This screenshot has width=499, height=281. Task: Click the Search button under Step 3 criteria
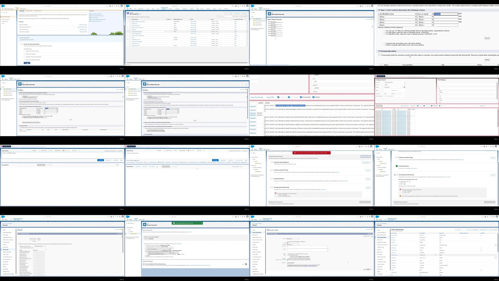tap(487, 38)
